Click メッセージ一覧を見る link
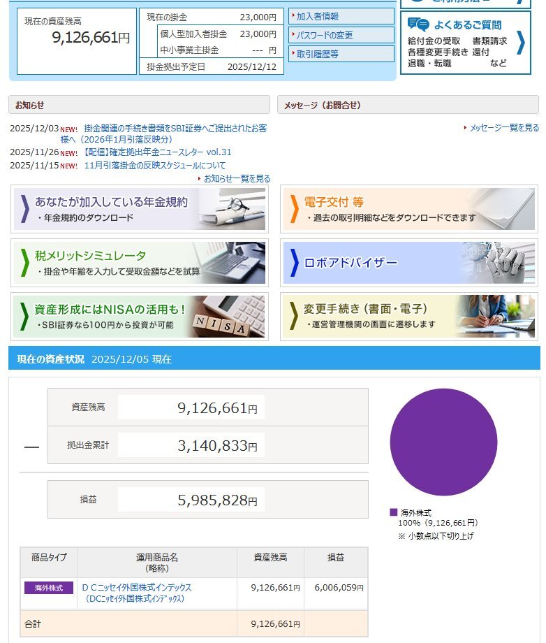This screenshot has height=643, width=546. [x=504, y=128]
